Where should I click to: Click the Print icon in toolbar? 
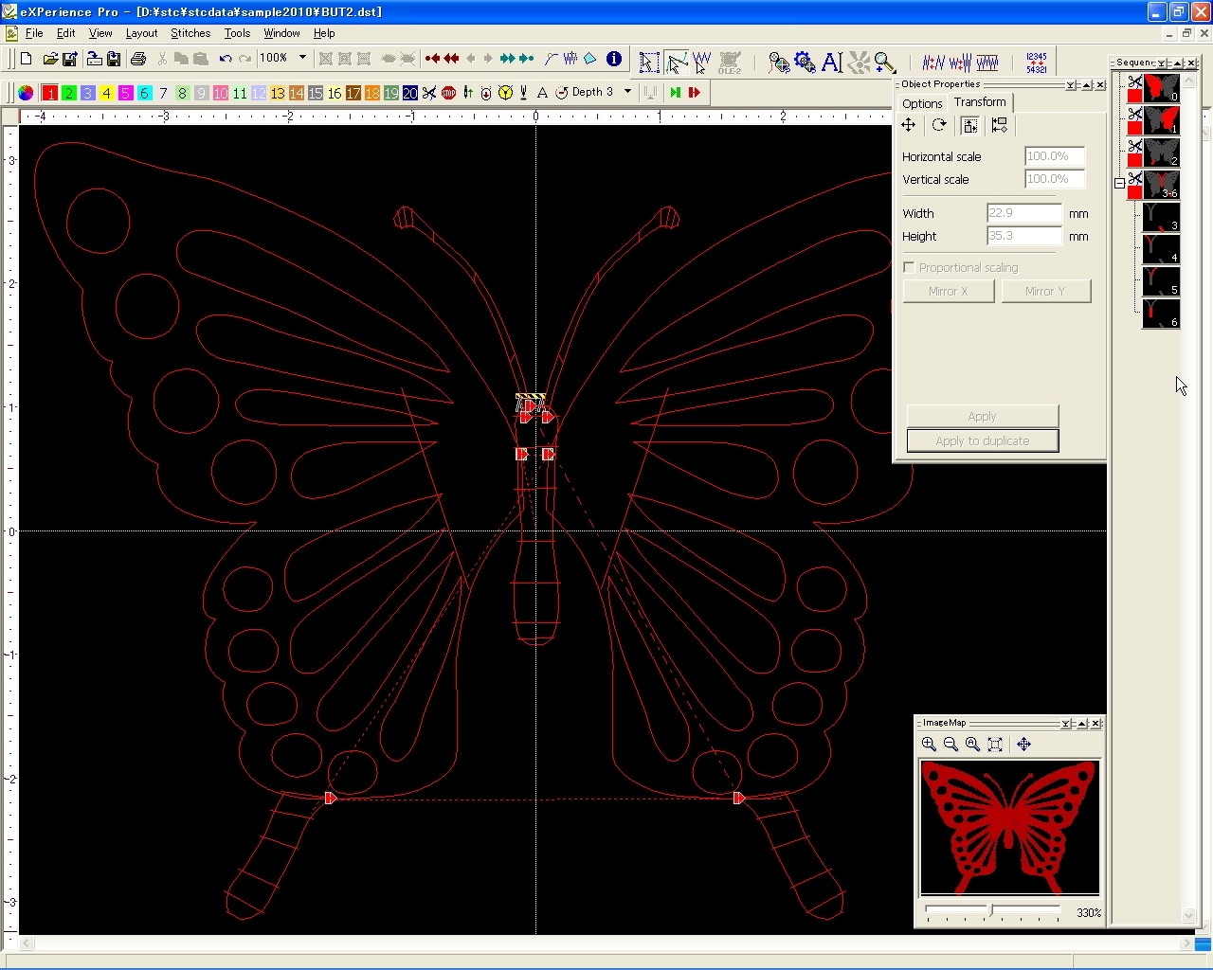click(138, 59)
